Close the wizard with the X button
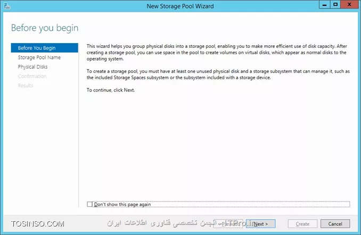The height and width of the screenshot is (235, 361). [349, 5]
